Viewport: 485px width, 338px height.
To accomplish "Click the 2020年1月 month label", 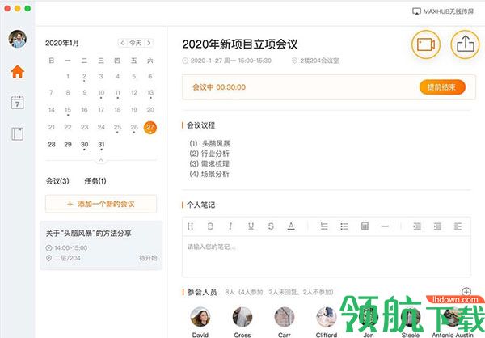I will click(x=62, y=43).
